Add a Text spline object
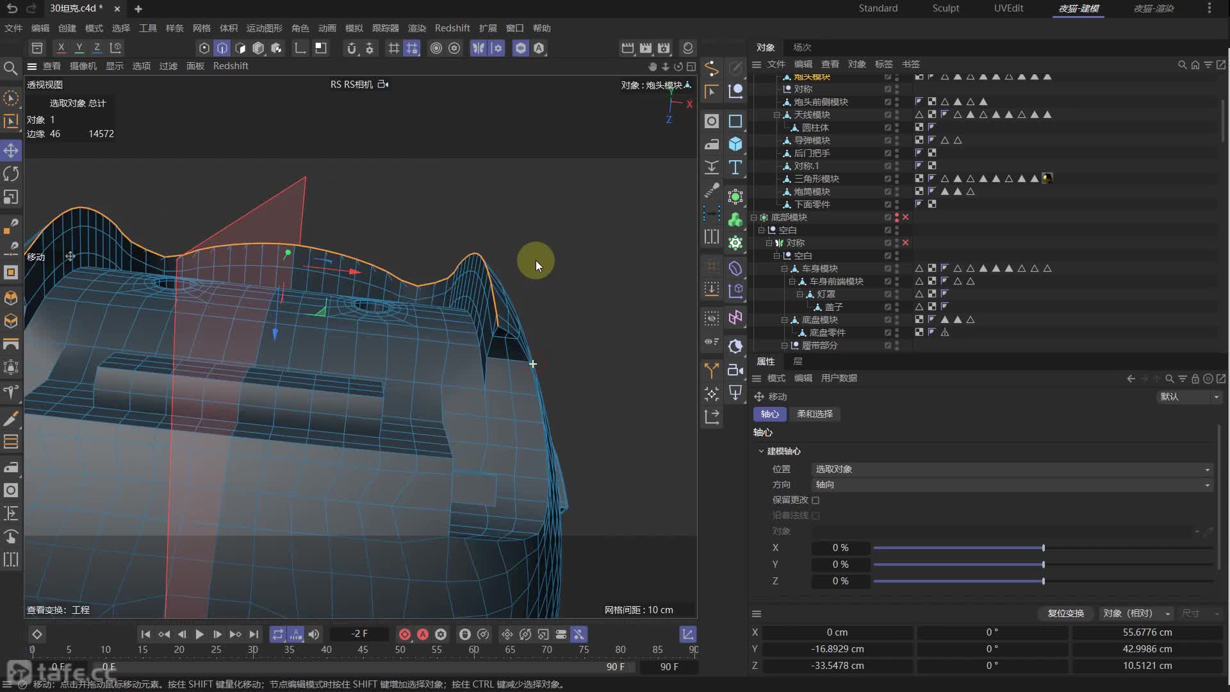This screenshot has height=692, width=1230. click(x=735, y=167)
